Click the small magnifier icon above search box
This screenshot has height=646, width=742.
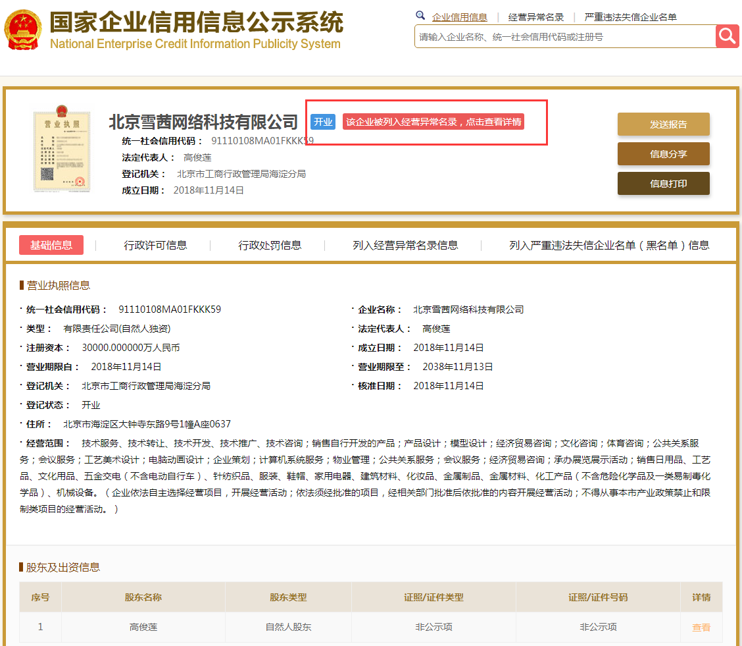click(x=420, y=16)
